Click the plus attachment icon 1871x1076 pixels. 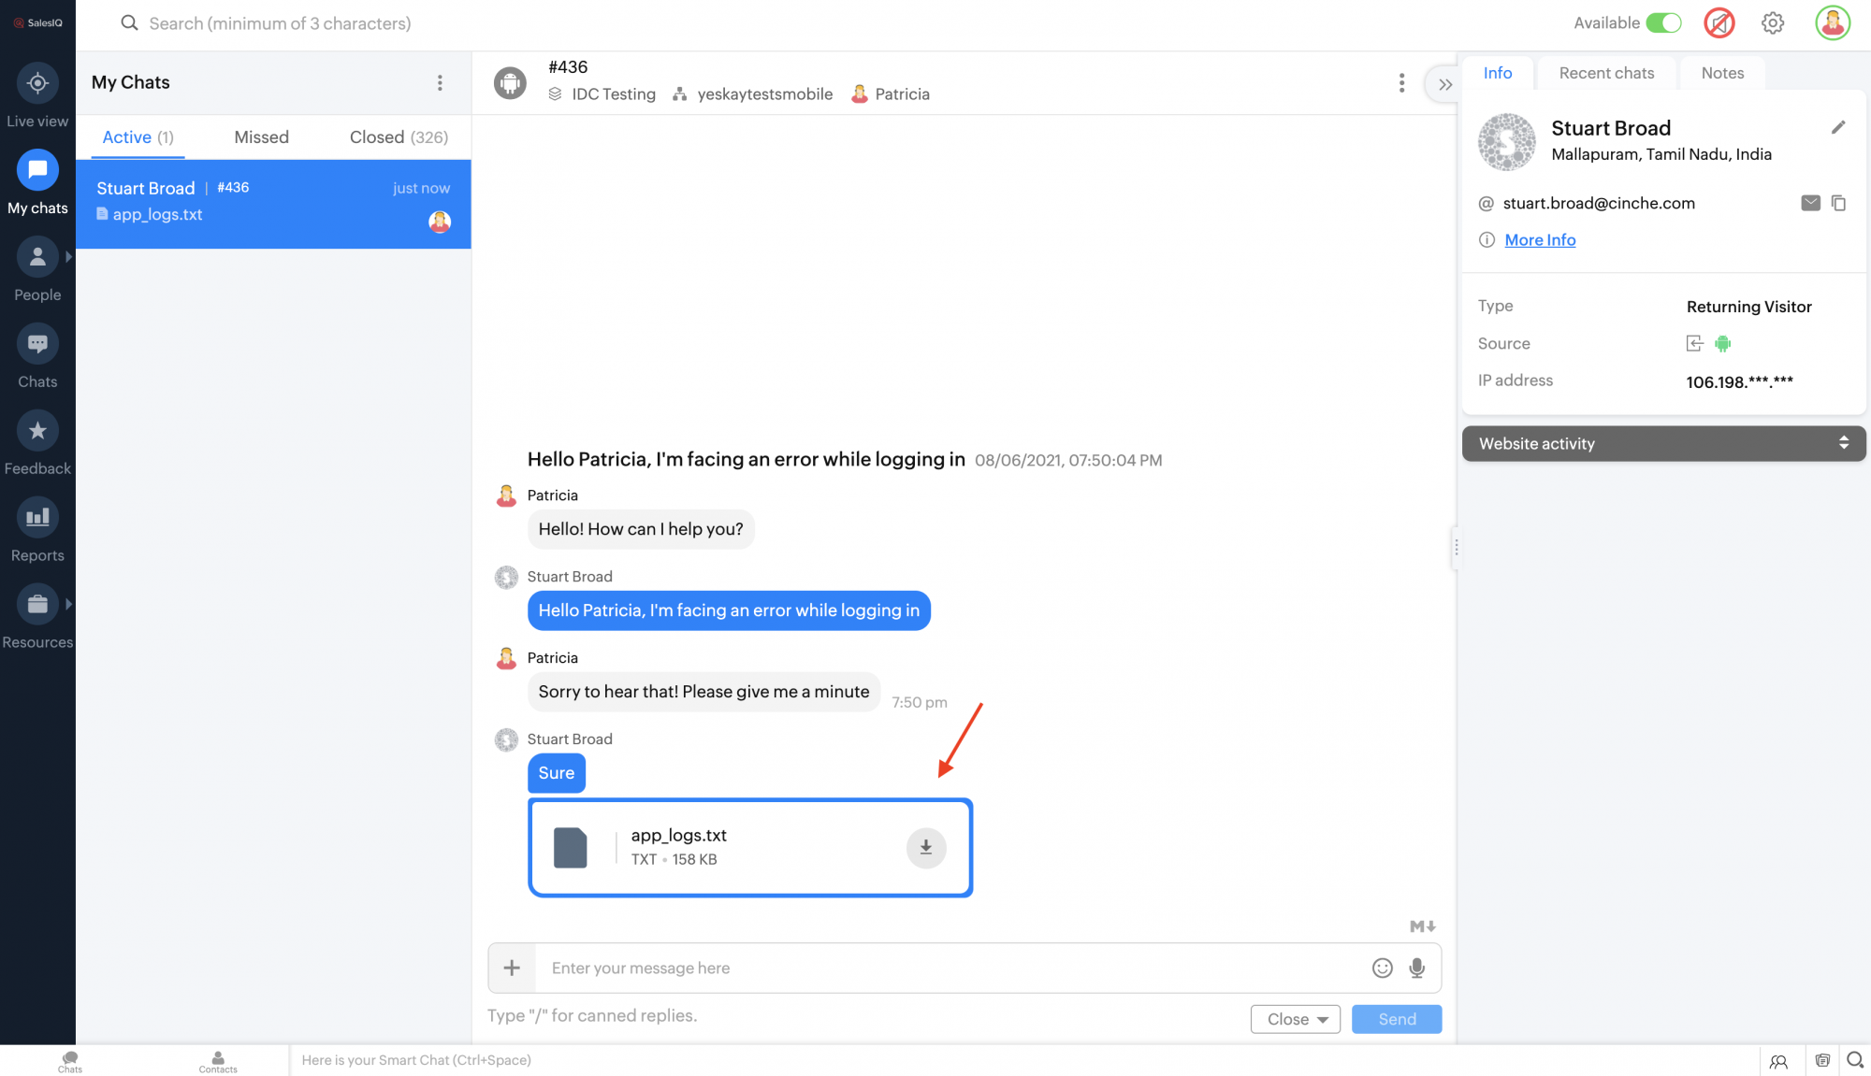(512, 968)
